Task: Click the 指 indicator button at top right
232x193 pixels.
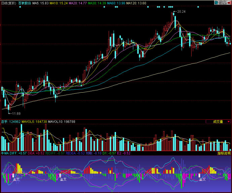Action: point(216,2)
